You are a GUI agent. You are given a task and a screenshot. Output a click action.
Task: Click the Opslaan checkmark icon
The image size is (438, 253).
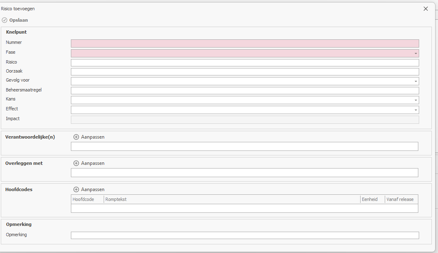coord(5,20)
